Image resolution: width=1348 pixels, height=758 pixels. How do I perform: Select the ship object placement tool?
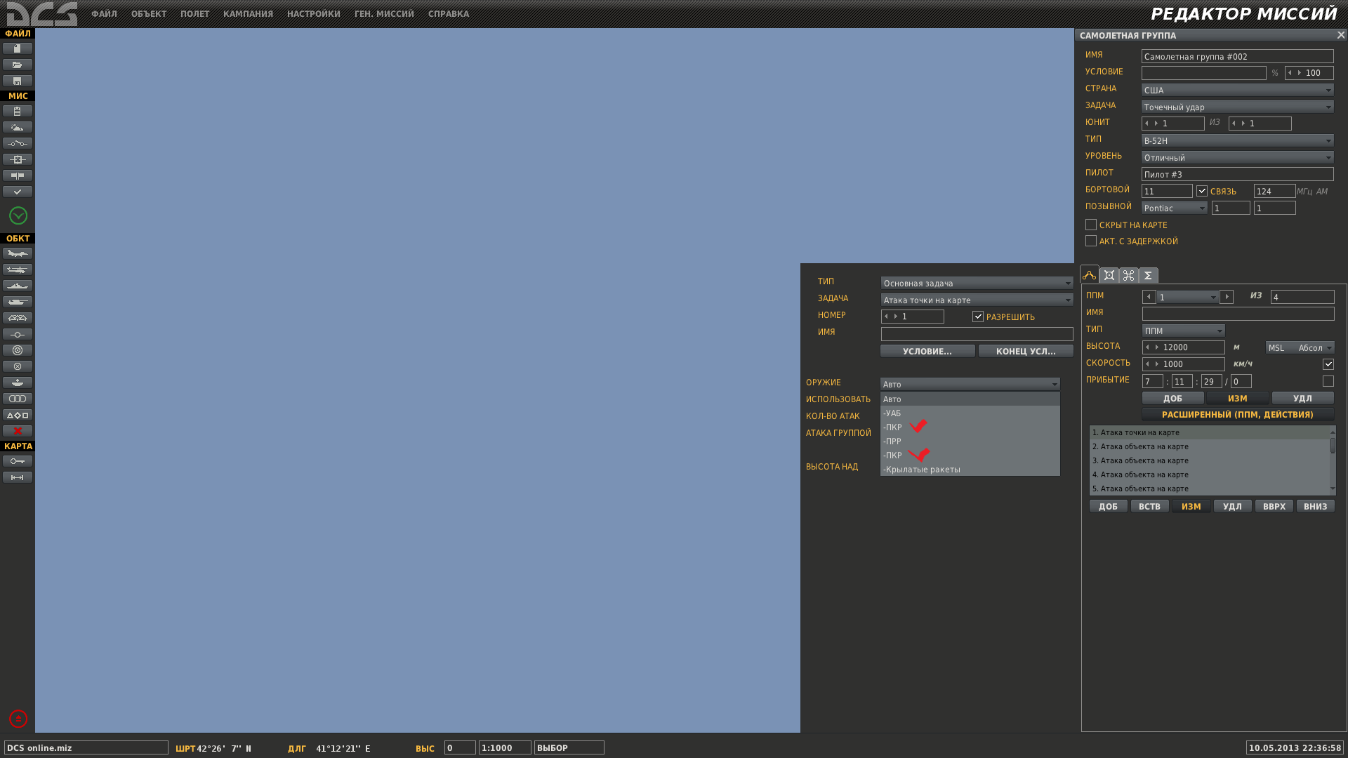pyautogui.click(x=18, y=286)
